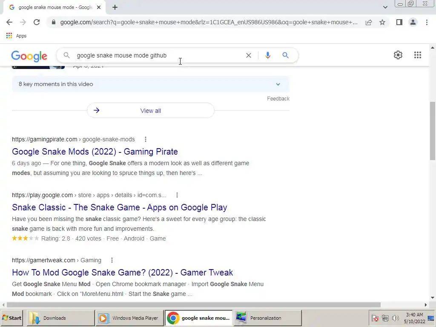Submit search with magnifier button
Image resolution: width=436 pixels, height=327 pixels.
285,55
